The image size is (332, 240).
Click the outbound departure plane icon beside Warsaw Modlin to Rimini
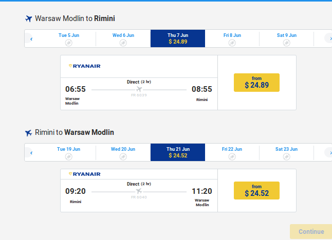tap(29, 18)
